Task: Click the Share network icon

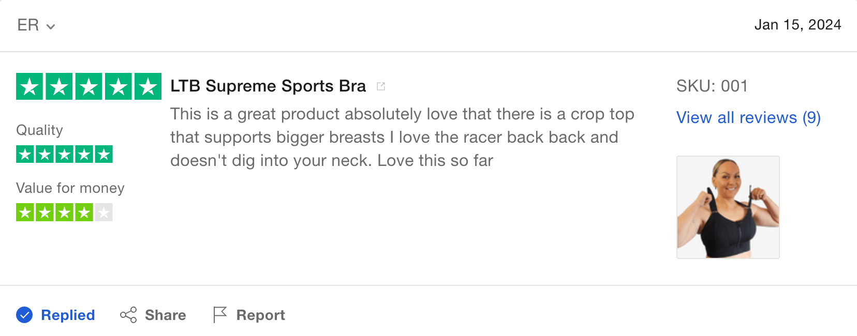Action: tap(128, 315)
